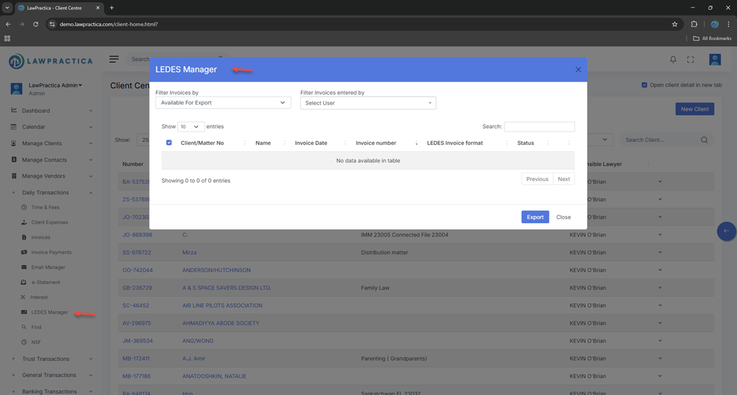Close the LEDES Manager dialog with X

pos(578,70)
